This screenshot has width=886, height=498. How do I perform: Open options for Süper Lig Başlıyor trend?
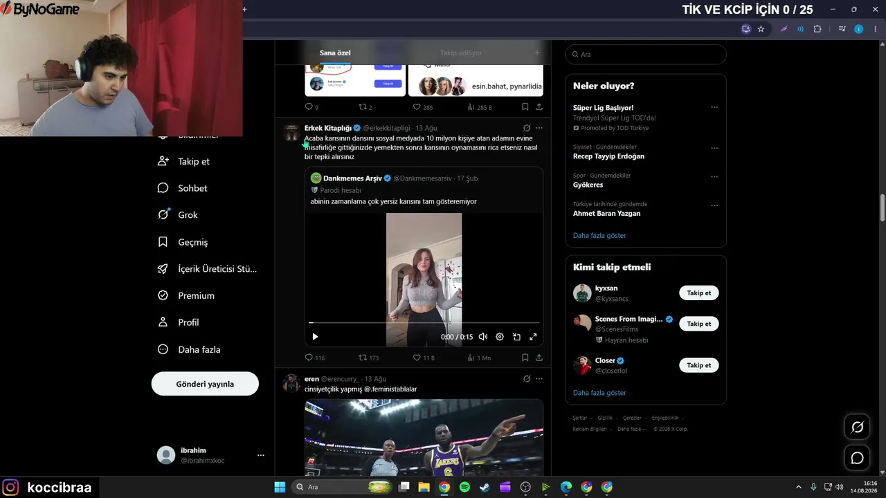coord(714,107)
